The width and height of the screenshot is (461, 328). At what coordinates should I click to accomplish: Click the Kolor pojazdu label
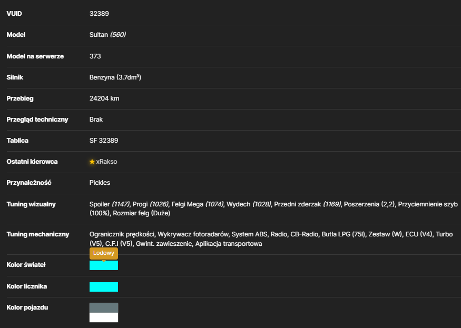pyautogui.click(x=27, y=307)
